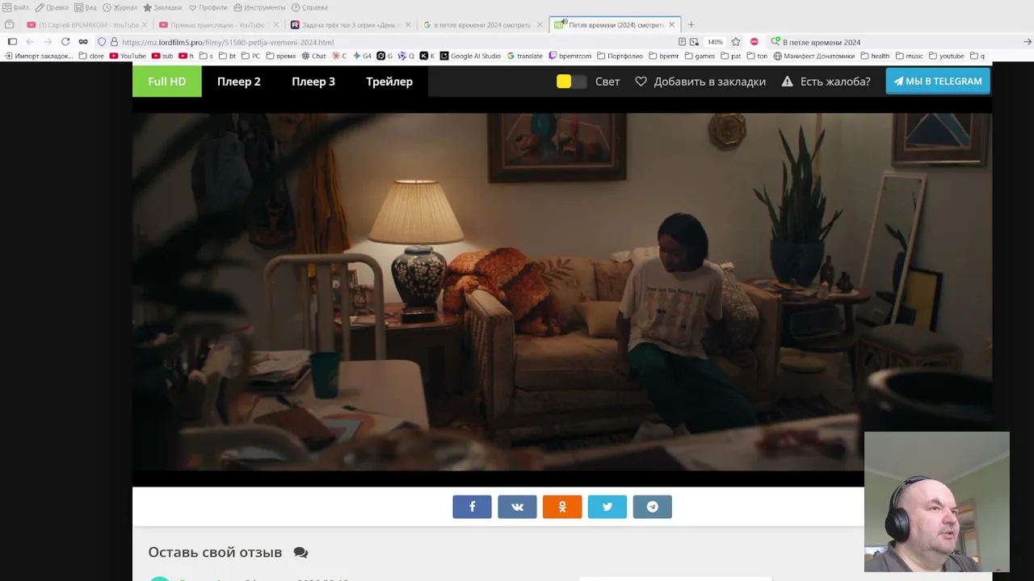Open the health bookmarks folder
The width and height of the screenshot is (1034, 581).
pyautogui.click(x=875, y=56)
